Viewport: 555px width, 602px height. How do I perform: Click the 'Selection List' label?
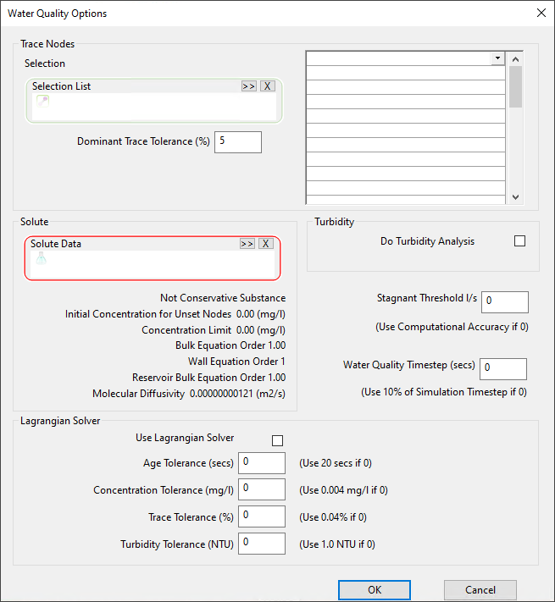(62, 86)
